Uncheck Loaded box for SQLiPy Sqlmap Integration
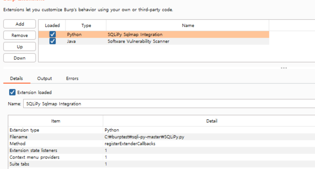This screenshot has height=169, width=315. pyautogui.click(x=52, y=34)
